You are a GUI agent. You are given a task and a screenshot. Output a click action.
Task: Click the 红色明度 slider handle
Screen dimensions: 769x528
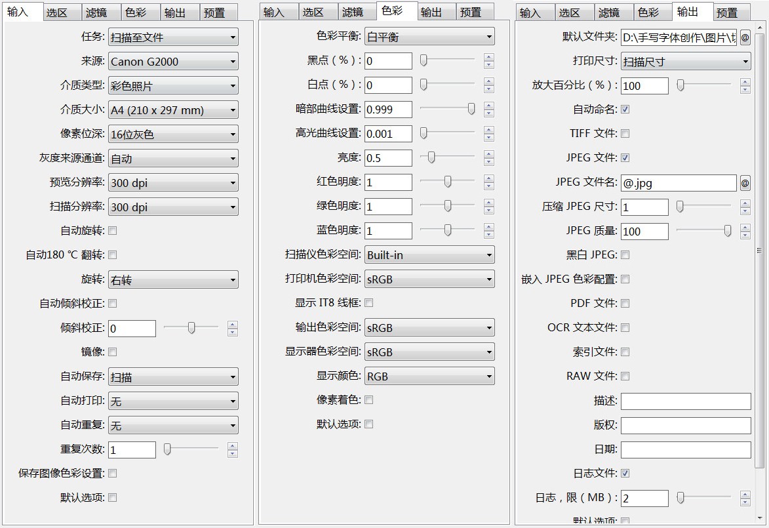tap(448, 181)
